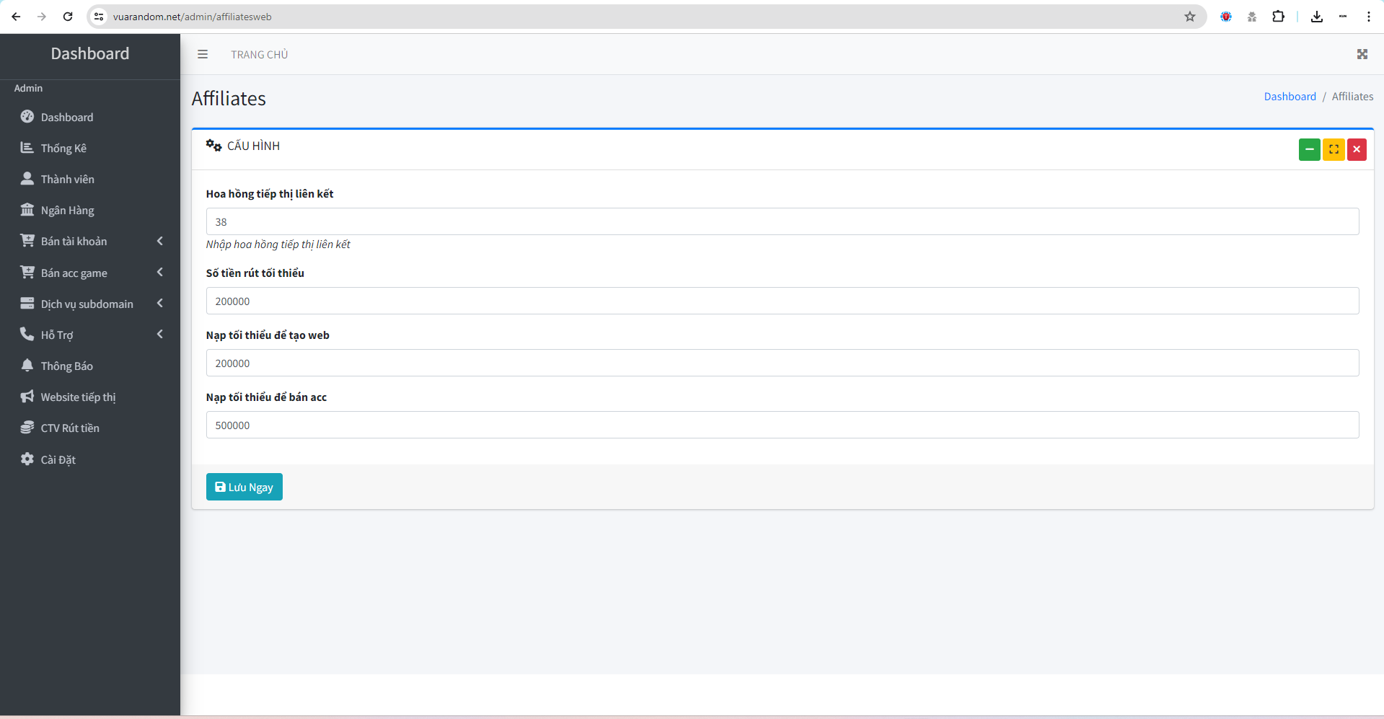This screenshot has height=719, width=1384.
Task: Open Thống Kê chart icon in sidebar
Action: click(27, 148)
